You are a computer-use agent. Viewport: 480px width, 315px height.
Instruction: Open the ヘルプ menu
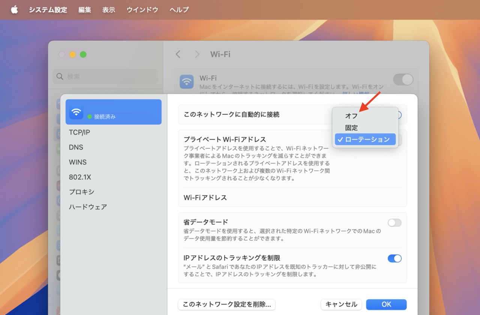[x=179, y=10]
